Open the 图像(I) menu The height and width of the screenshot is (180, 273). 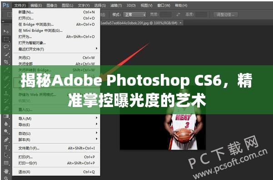52,5
